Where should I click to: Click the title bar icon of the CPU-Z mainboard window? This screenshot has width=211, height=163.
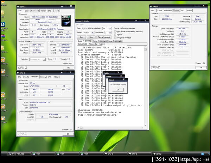18,73
